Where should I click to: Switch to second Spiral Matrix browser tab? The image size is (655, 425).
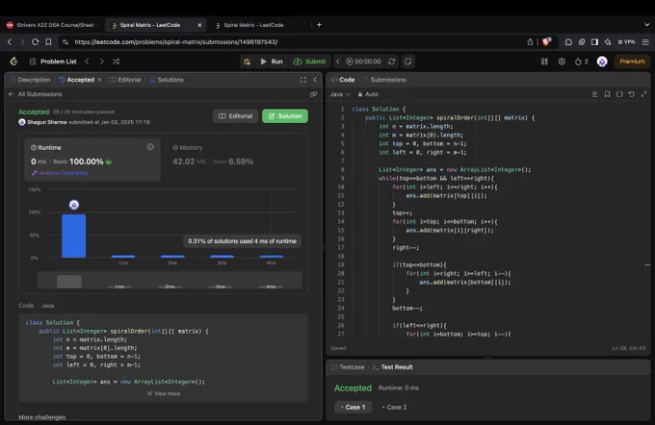[253, 25]
